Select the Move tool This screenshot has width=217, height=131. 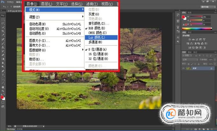3,15
